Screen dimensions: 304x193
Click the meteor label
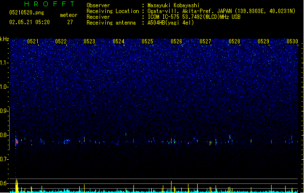click(x=69, y=15)
